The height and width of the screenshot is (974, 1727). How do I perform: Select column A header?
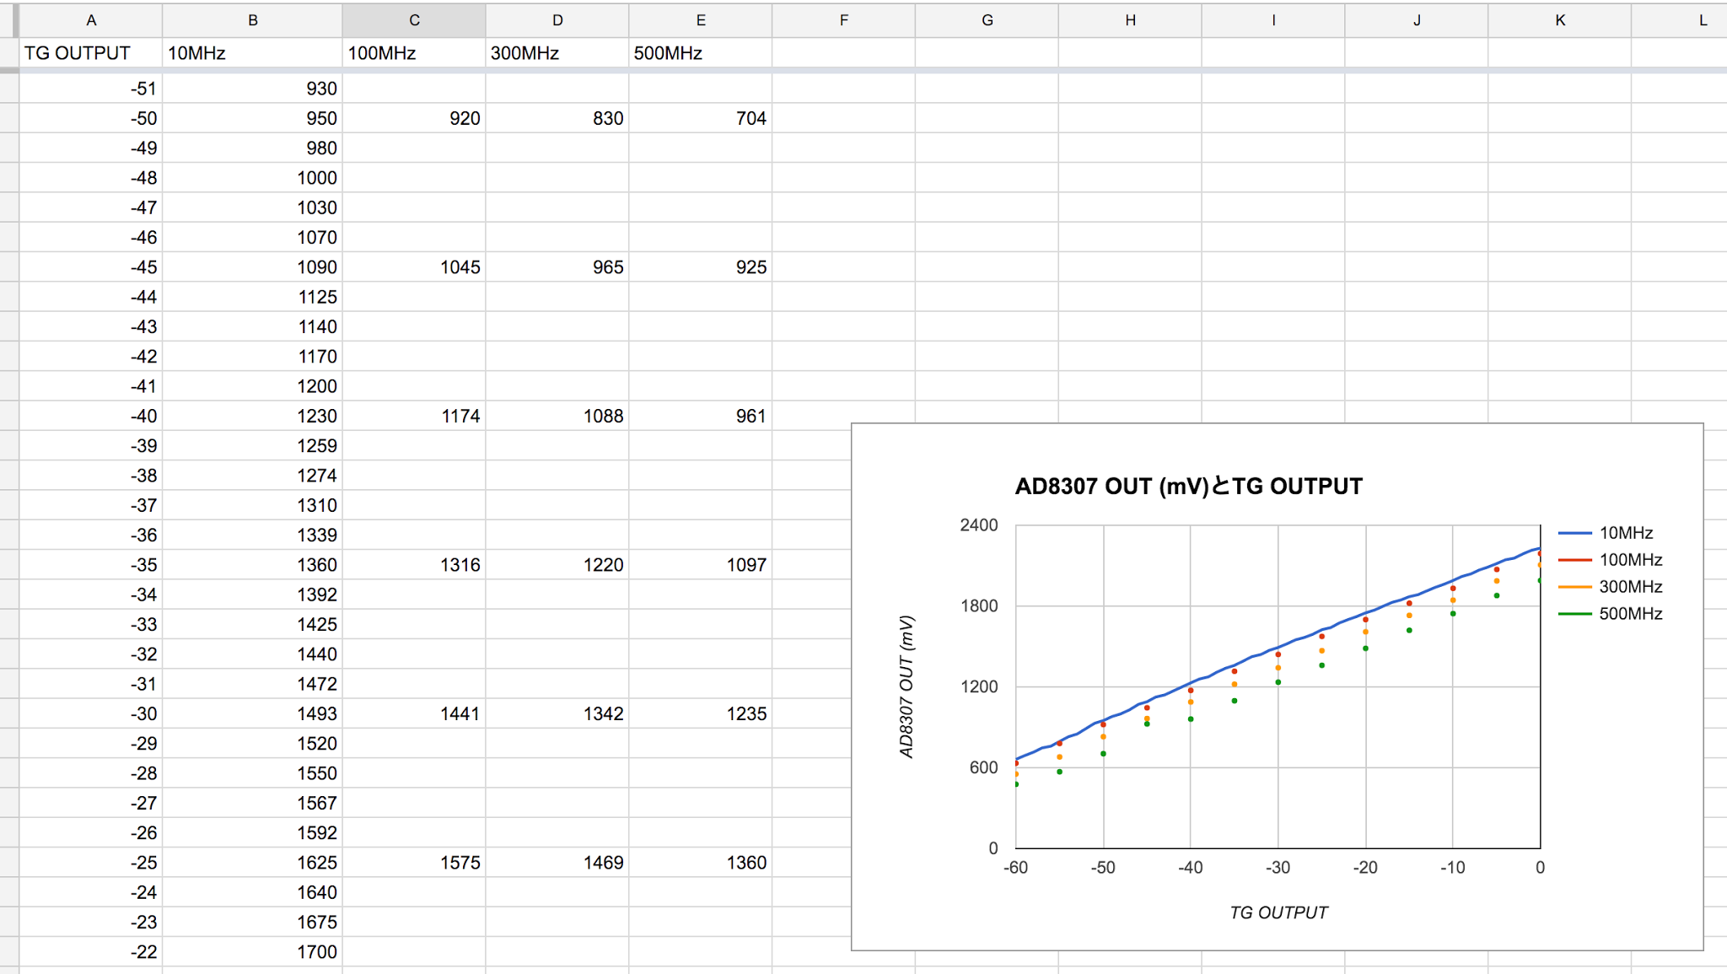(91, 20)
